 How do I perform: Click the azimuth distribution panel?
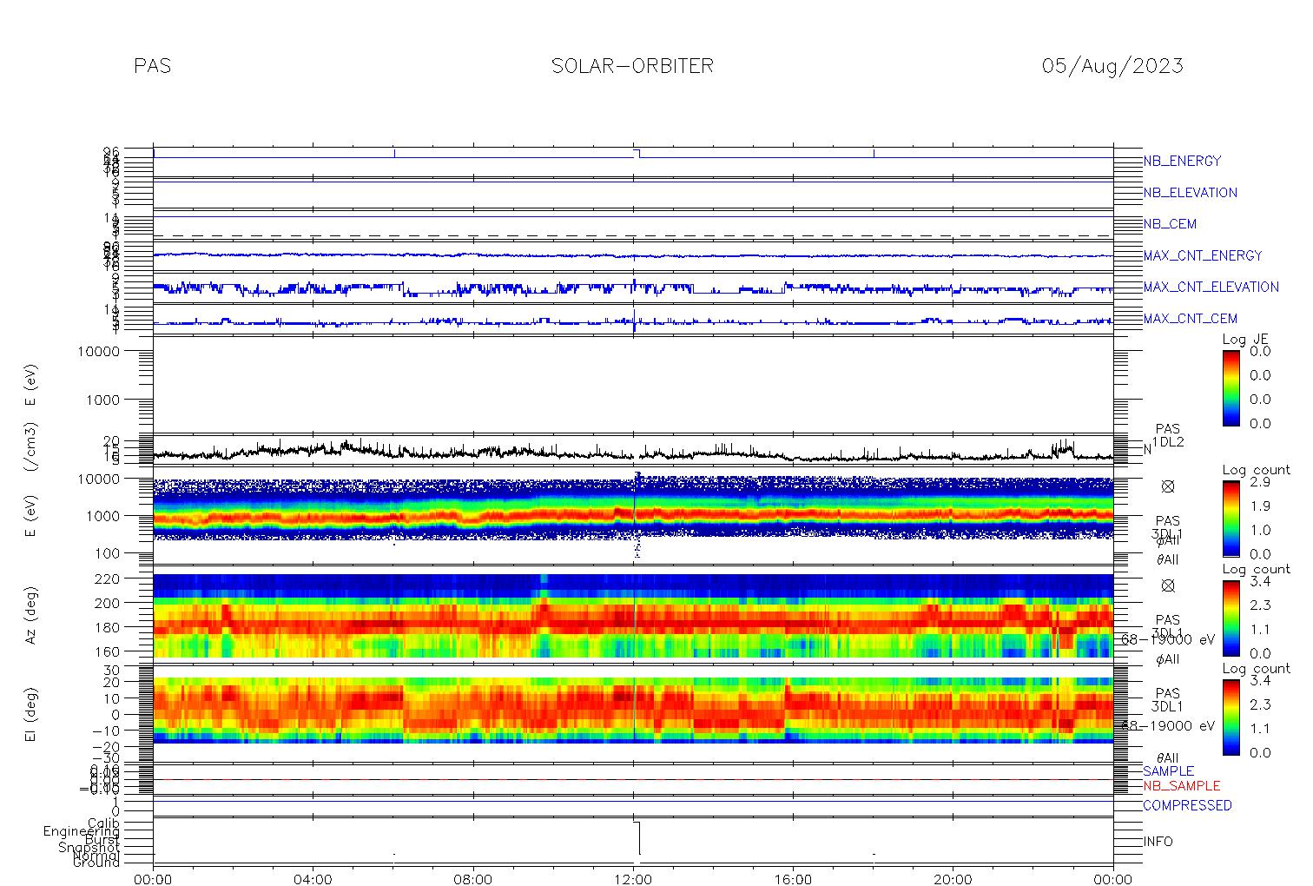click(633, 615)
